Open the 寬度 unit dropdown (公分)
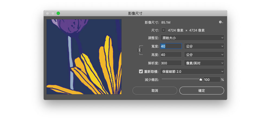Viewport: 271px width, 120px height. point(204,46)
